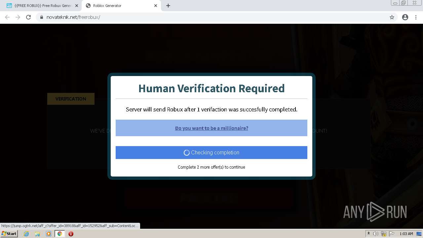
Task: Open the Chrome profile menu
Action: coord(405,17)
